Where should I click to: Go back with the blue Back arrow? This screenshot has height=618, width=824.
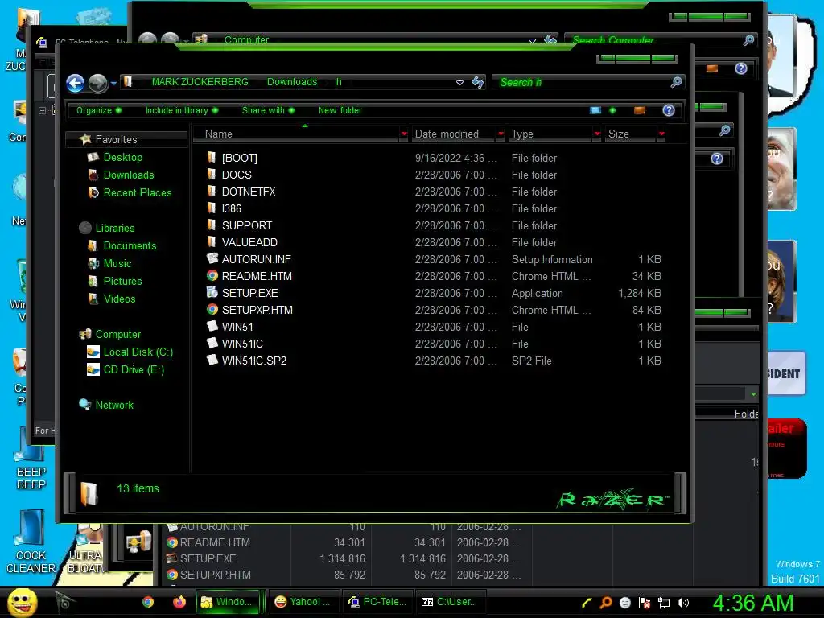[75, 83]
